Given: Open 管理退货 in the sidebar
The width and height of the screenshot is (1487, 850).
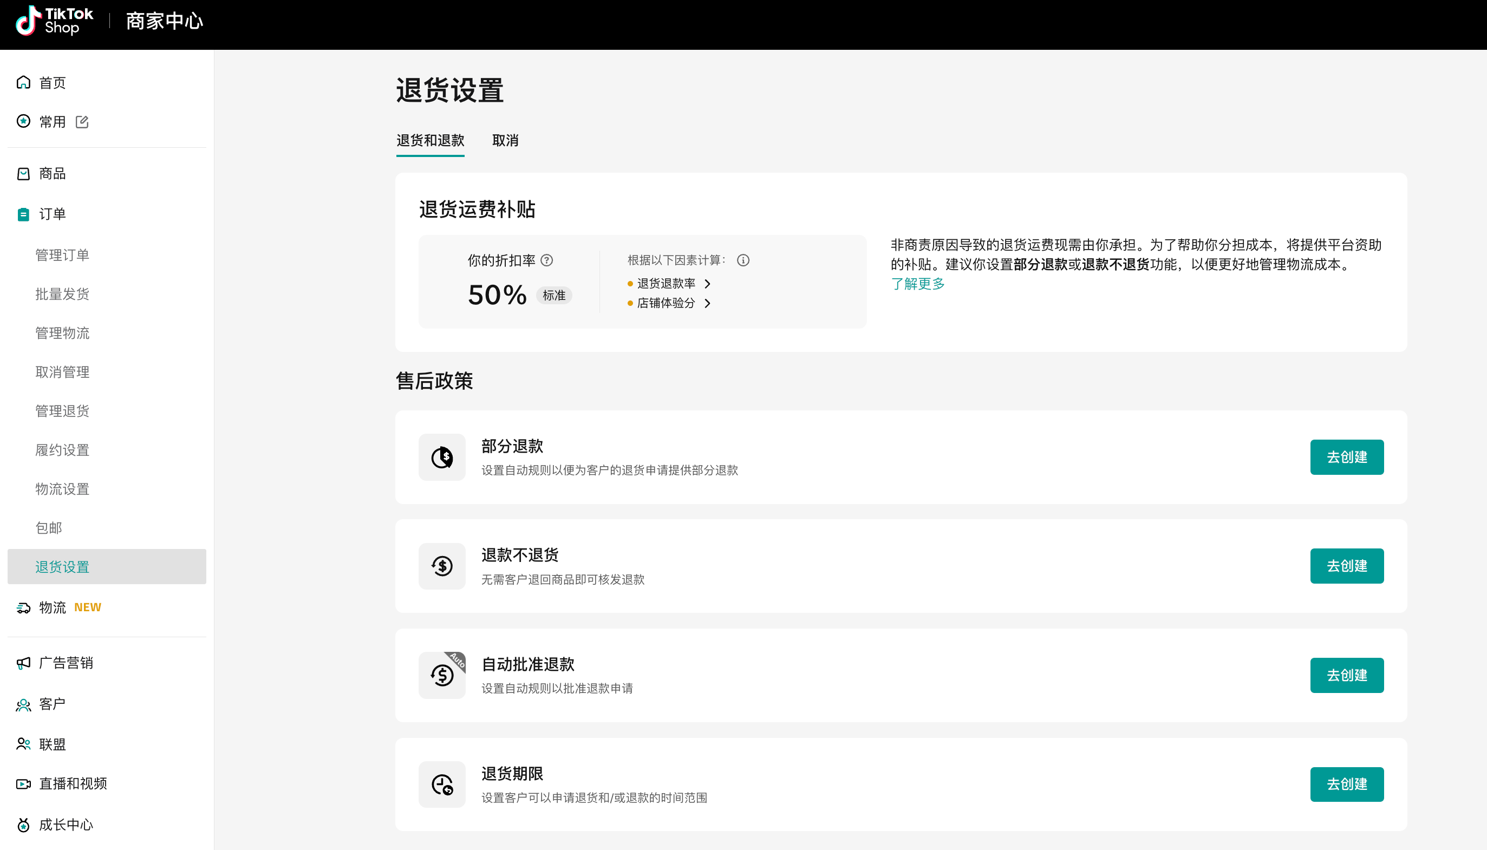Looking at the screenshot, I should (62, 411).
